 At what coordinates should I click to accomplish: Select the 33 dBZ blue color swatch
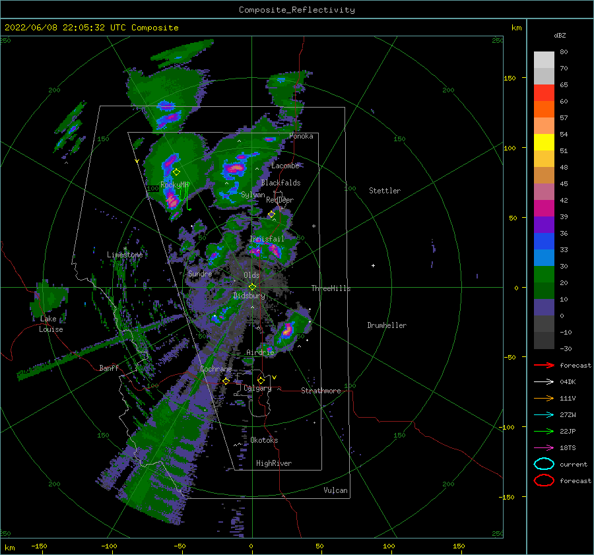[x=544, y=257]
